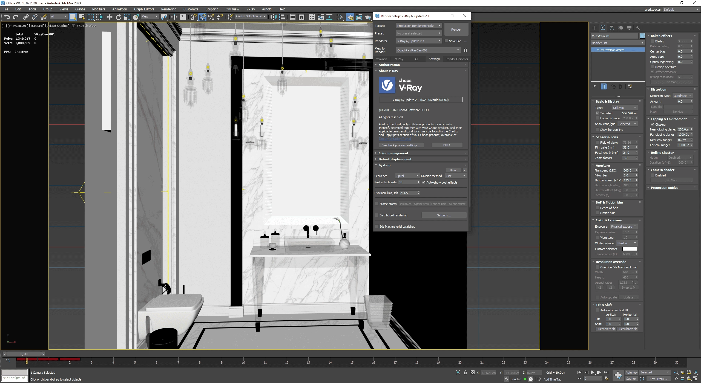Click the Auto Key button

tap(631, 372)
